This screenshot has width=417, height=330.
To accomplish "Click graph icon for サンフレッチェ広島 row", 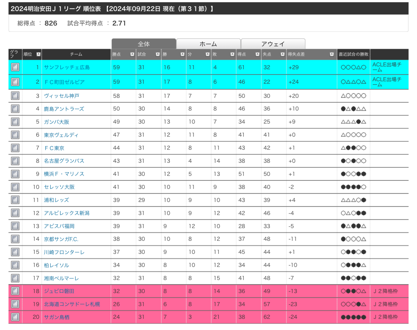I will click(x=15, y=67).
